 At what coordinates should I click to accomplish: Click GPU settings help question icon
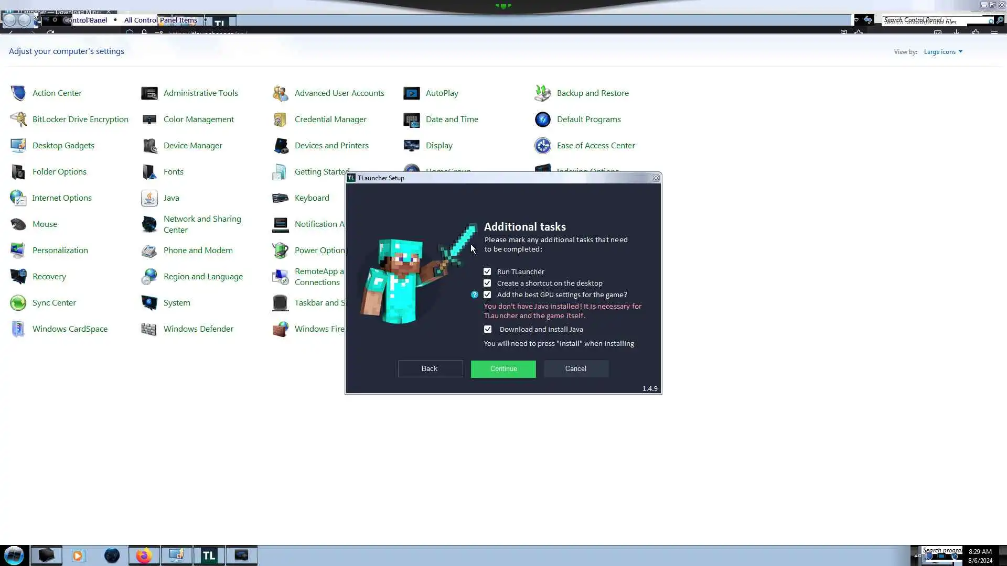pos(475,295)
